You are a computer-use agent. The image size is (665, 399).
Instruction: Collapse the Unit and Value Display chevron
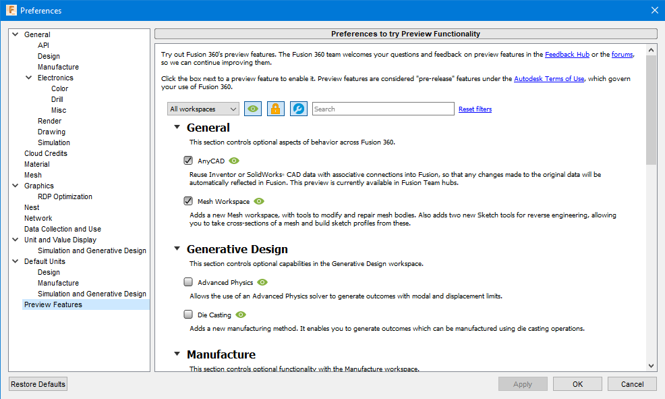[16, 240]
